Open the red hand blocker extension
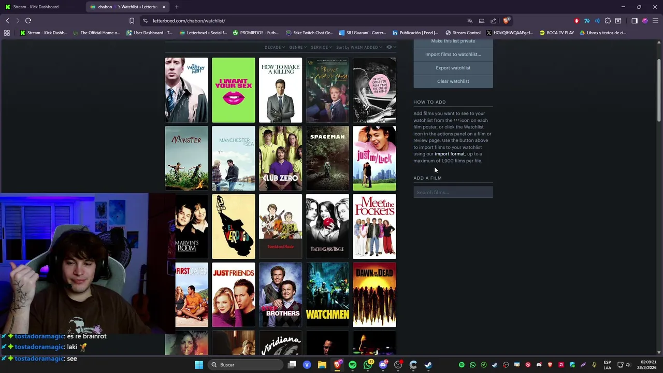 (x=576, y=21)
